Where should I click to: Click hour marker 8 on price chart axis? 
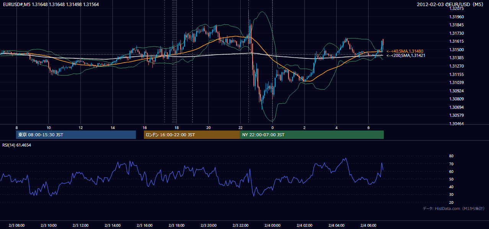pyautogui.click(x=16, y=127)
